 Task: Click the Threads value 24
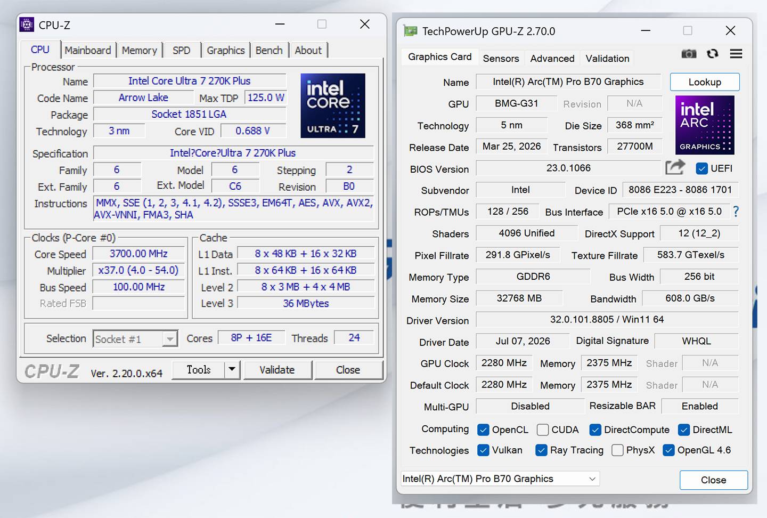point(354,338)
